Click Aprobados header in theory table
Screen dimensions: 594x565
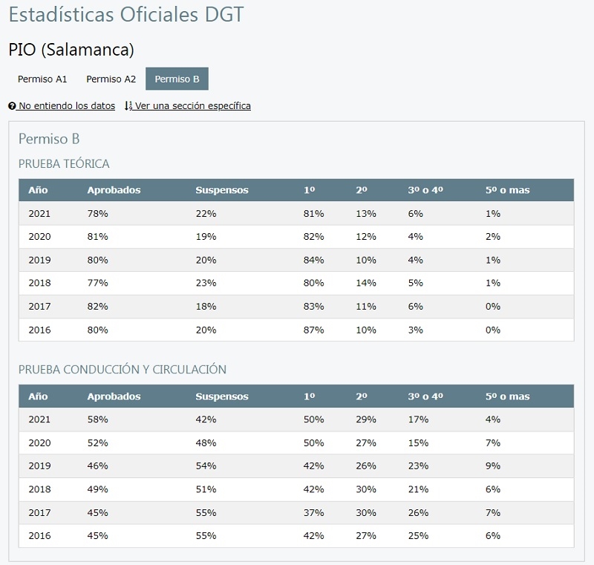click(x=114, y=190)
